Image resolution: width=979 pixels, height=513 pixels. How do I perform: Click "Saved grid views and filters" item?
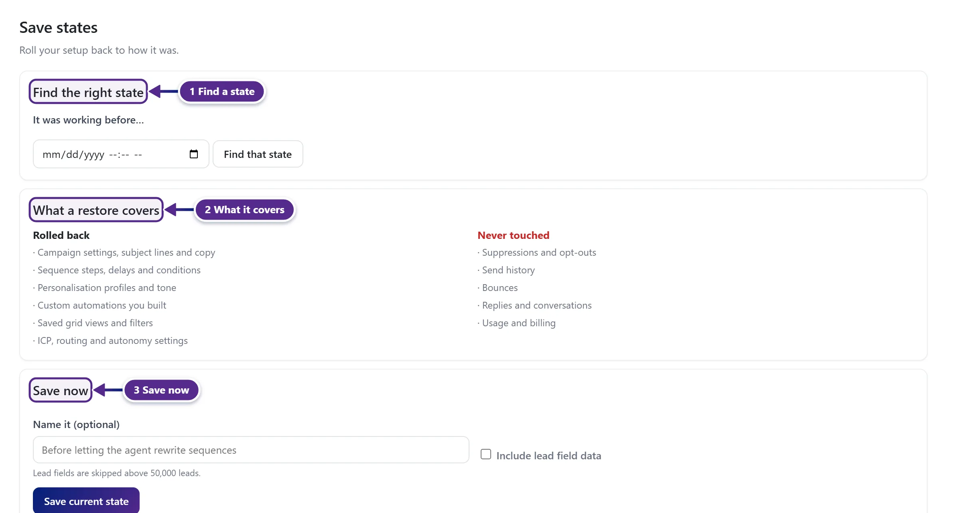(x=93, y=323)
